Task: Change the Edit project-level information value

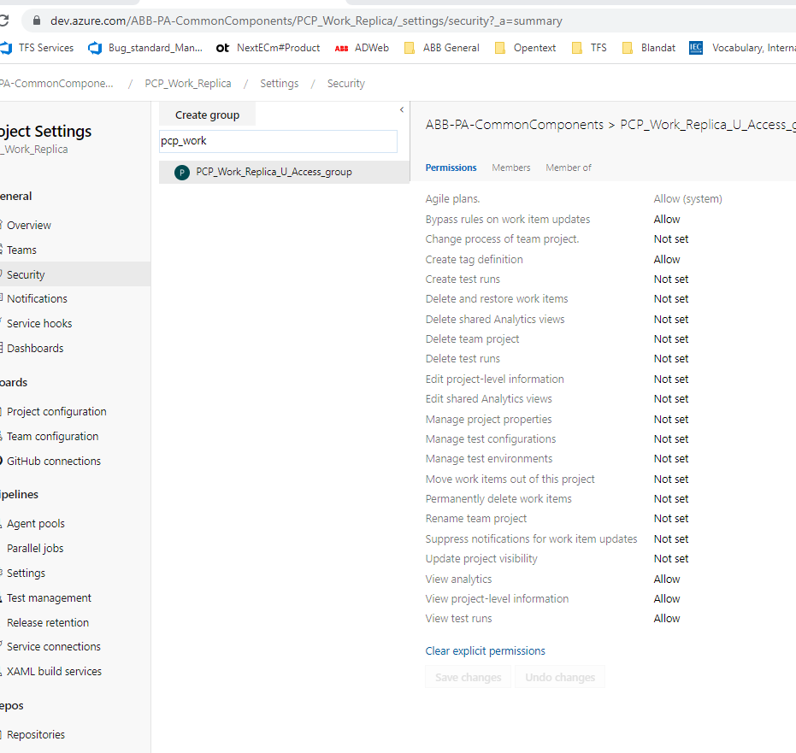Action: [x=671, y=379]
